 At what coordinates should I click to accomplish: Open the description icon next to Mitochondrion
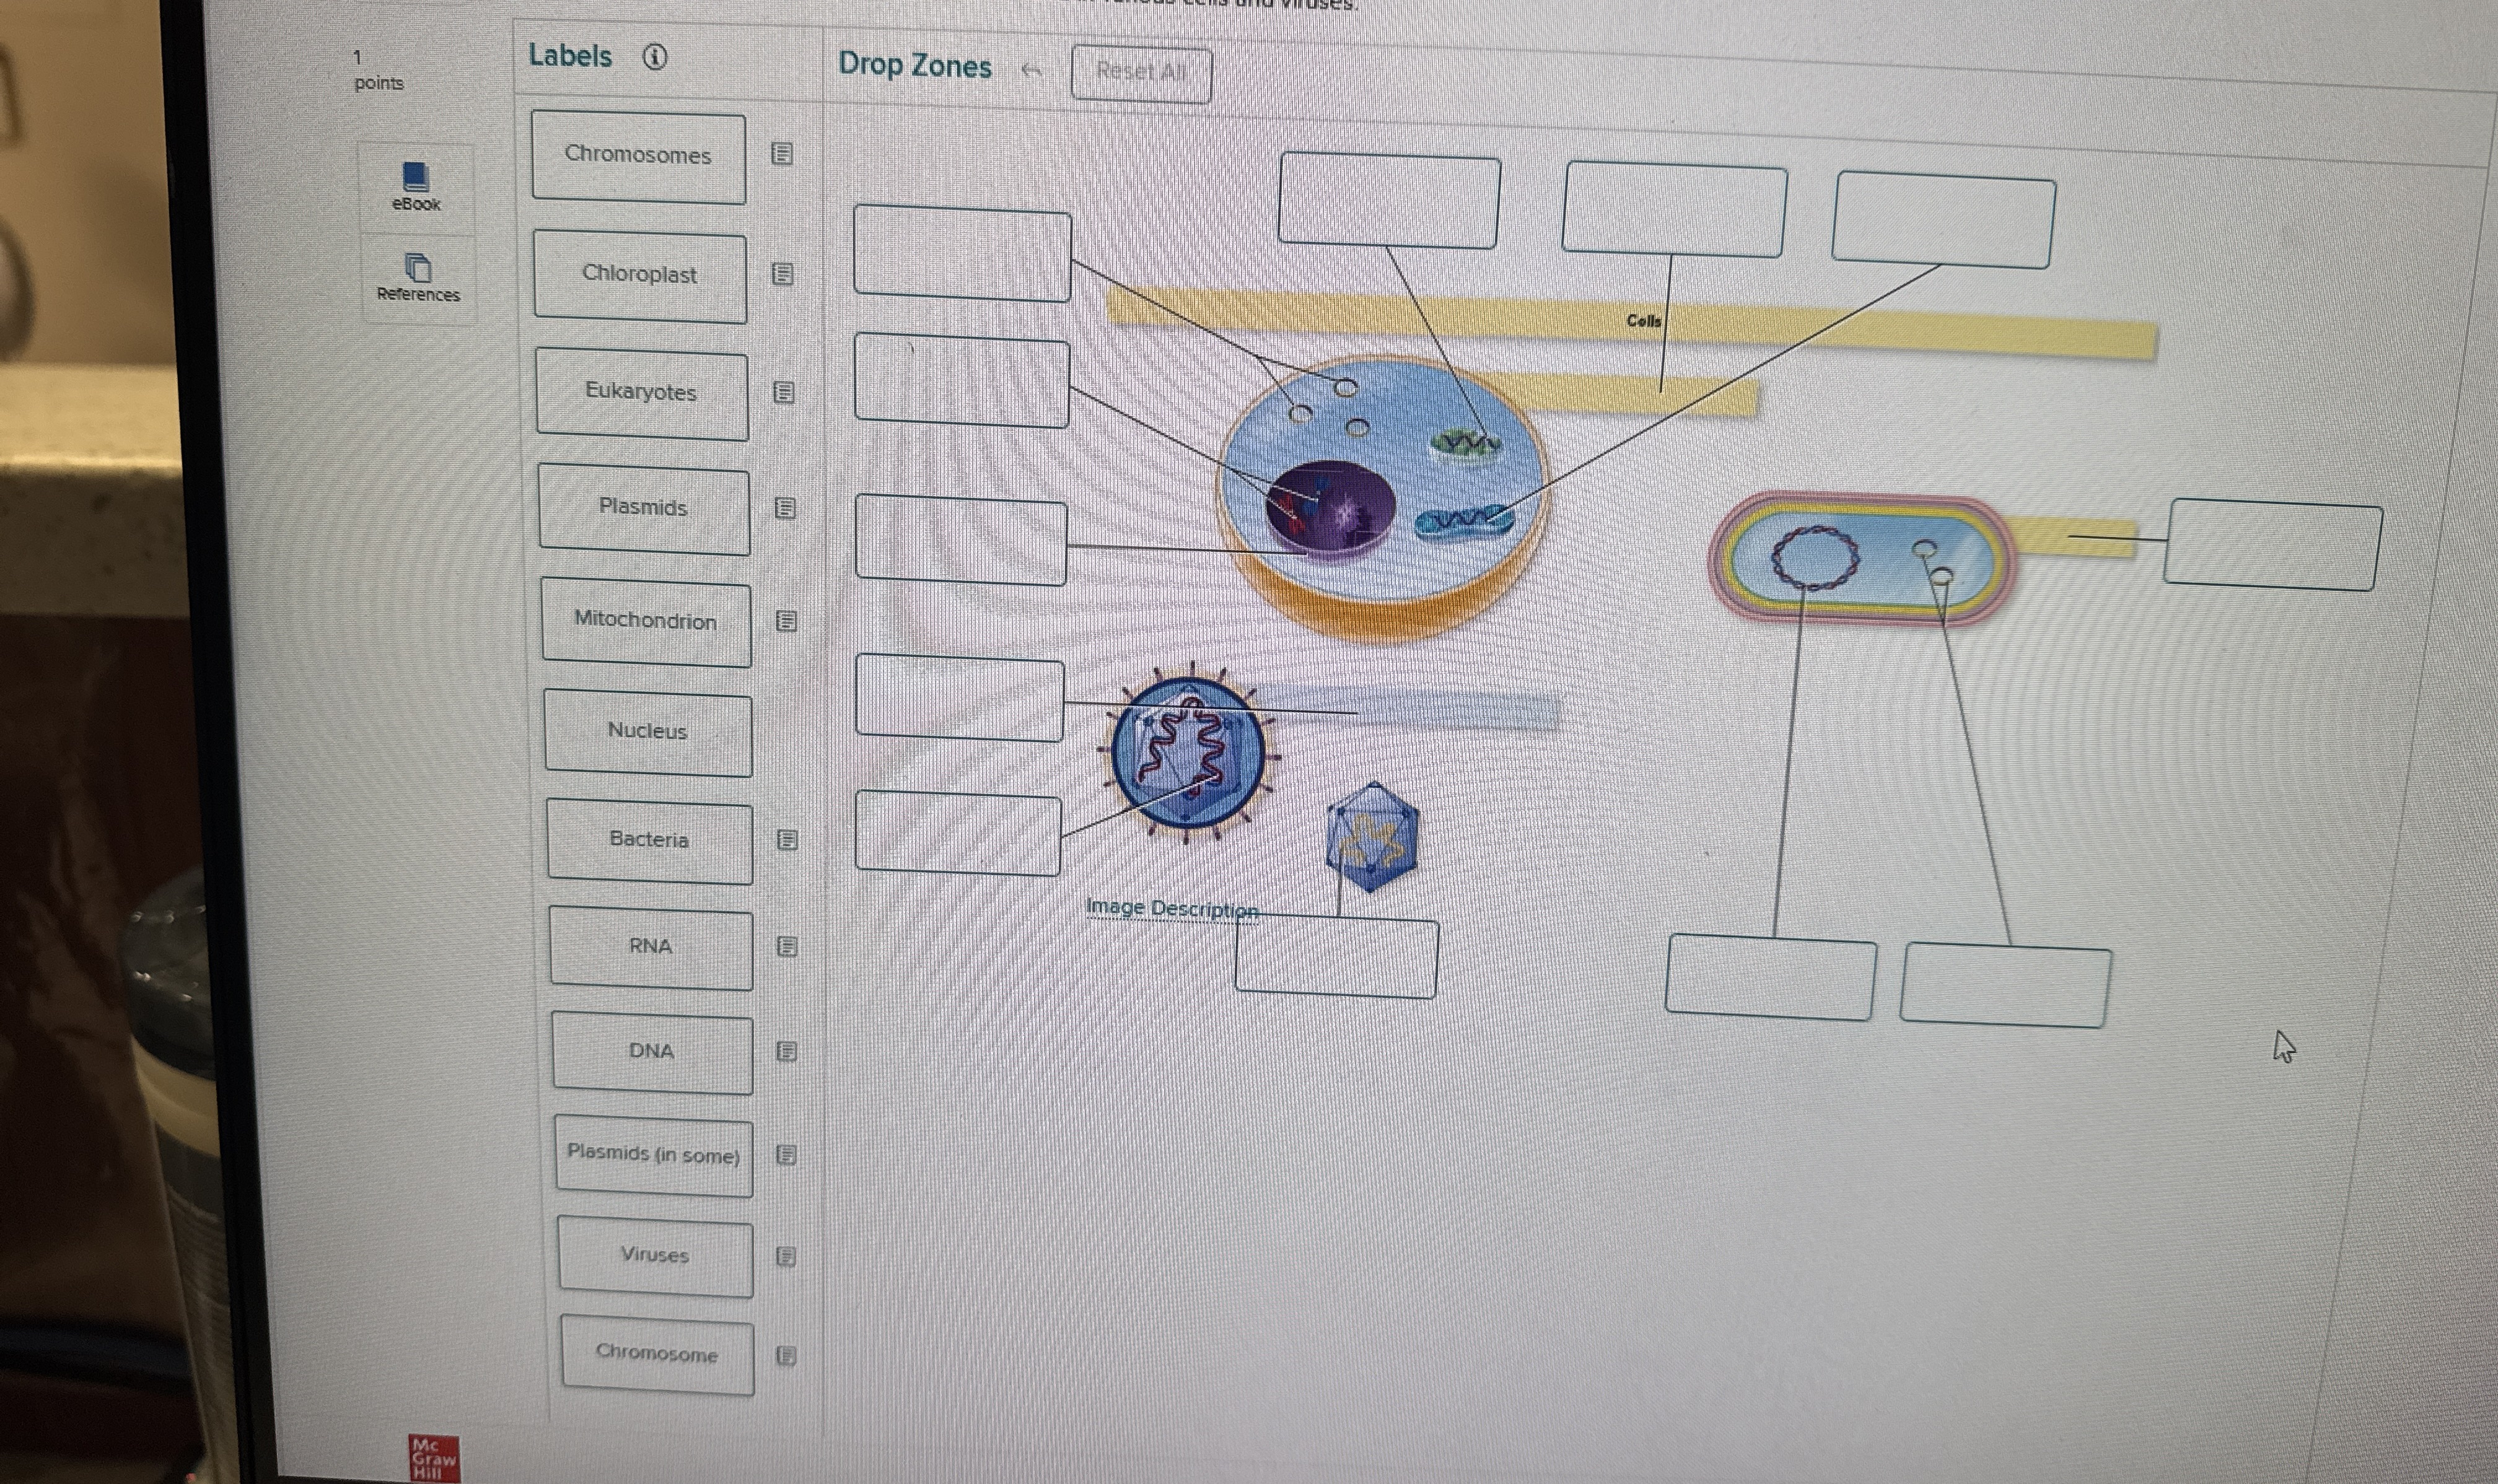pos(786,621)
